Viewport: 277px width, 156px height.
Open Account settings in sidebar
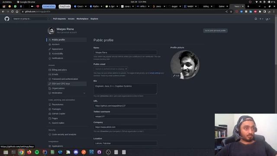68,44
